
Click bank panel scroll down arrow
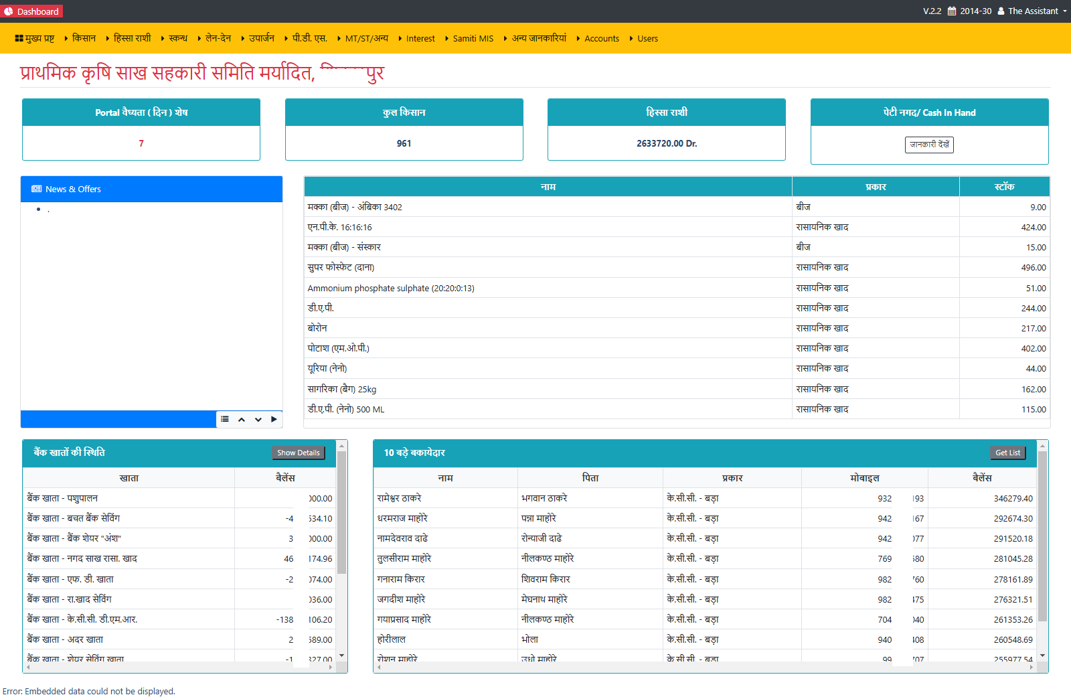341,656
